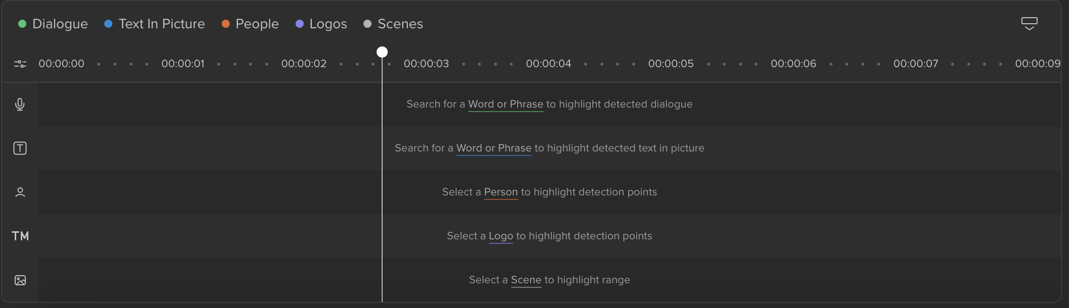Click the Text In Picture track icon
Viewport: 1069px width, 308px height.
[x=20, y=148]
